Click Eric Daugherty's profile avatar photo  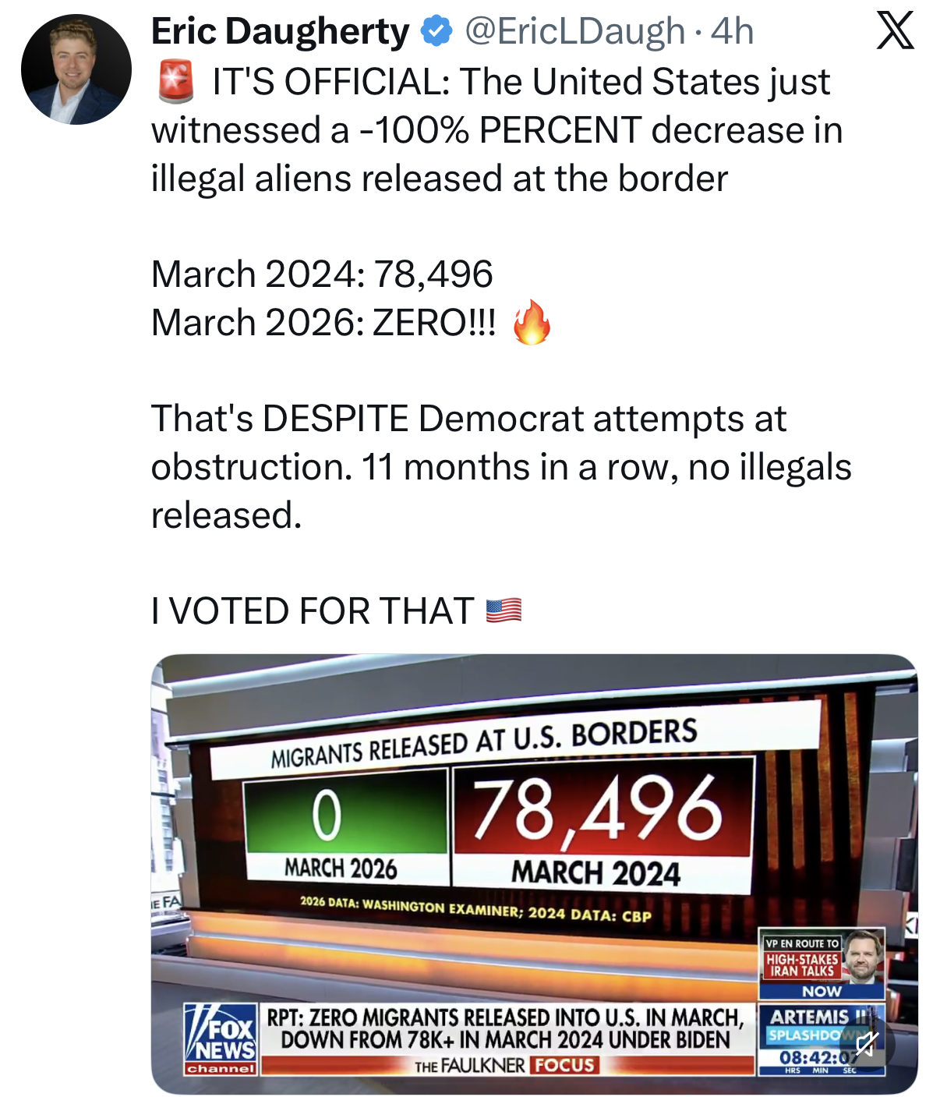click(76, 69)
